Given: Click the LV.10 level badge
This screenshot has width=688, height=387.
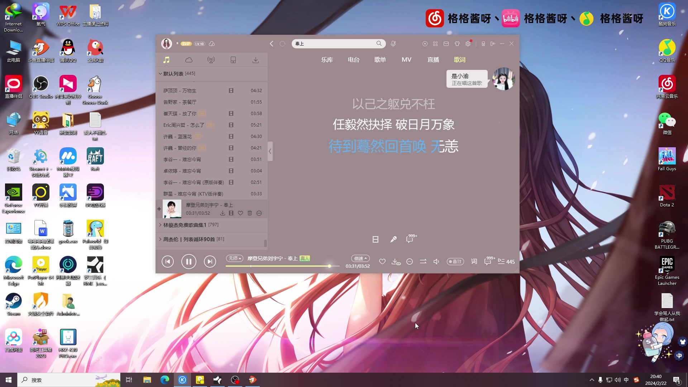Looking at the screenshot, I should pyautogui.click(x=200, y=44).
